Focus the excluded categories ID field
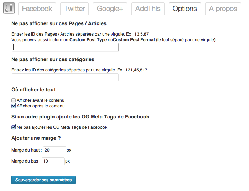The width and height of the screenshot is (249, 191). click(65, 77)
